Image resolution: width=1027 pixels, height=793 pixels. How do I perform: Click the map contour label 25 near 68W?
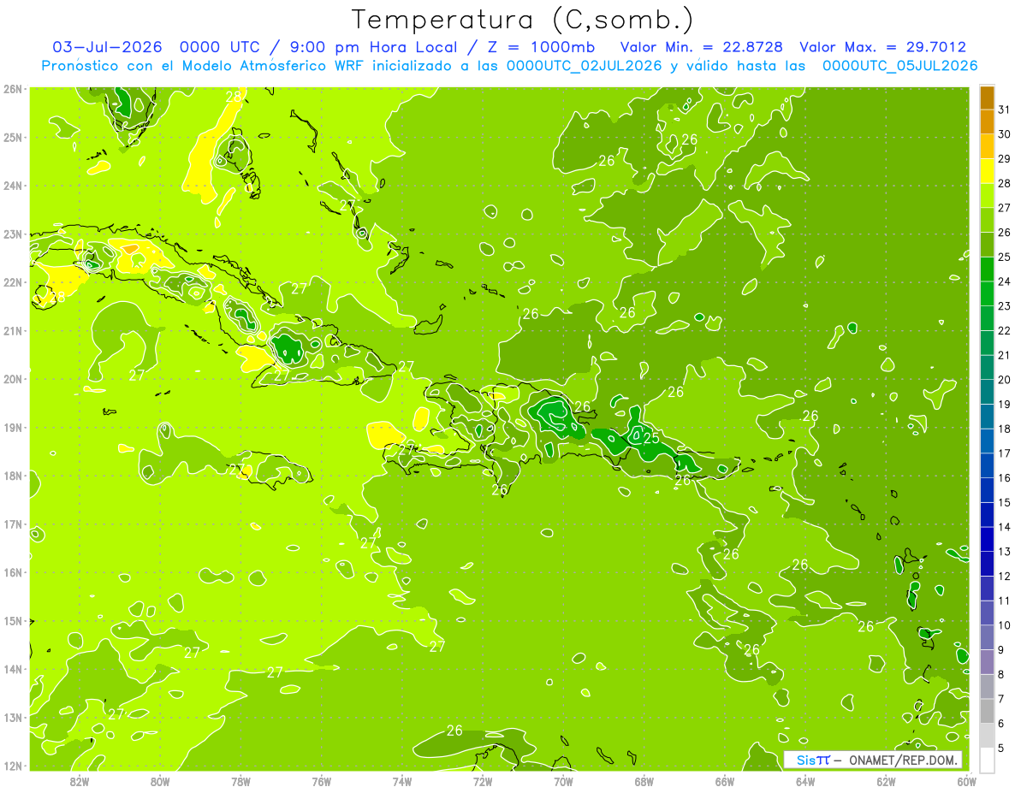point(651,438)
